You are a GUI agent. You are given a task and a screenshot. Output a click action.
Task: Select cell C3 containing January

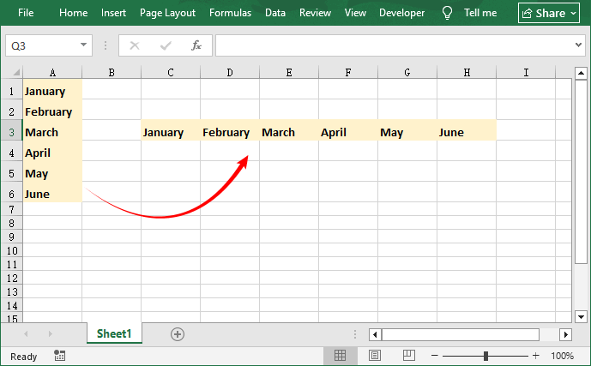(170, 132)
